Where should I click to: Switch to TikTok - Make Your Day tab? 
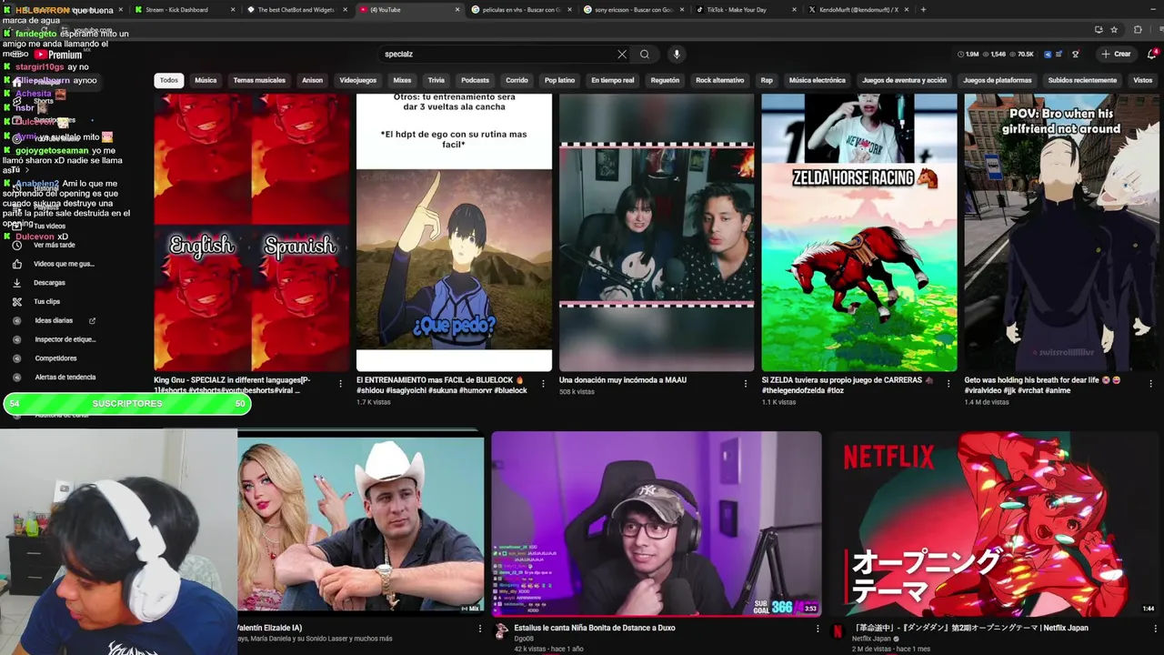coord(746,10)
